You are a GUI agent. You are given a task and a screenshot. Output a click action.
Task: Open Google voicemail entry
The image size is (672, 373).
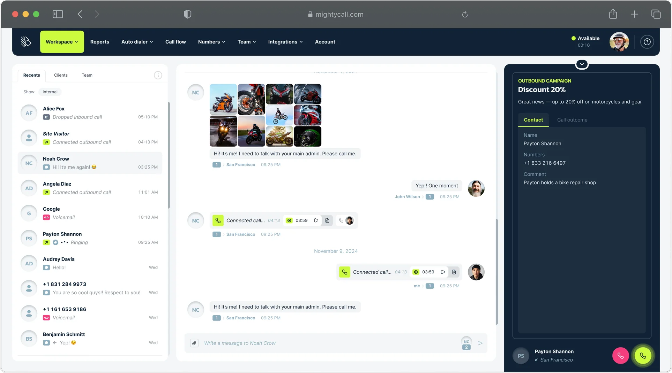pyautogui.click(x=90, y=213)
